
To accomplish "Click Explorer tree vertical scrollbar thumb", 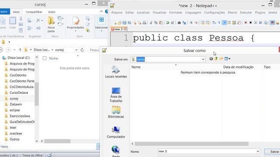I will (x=37, y=94).
